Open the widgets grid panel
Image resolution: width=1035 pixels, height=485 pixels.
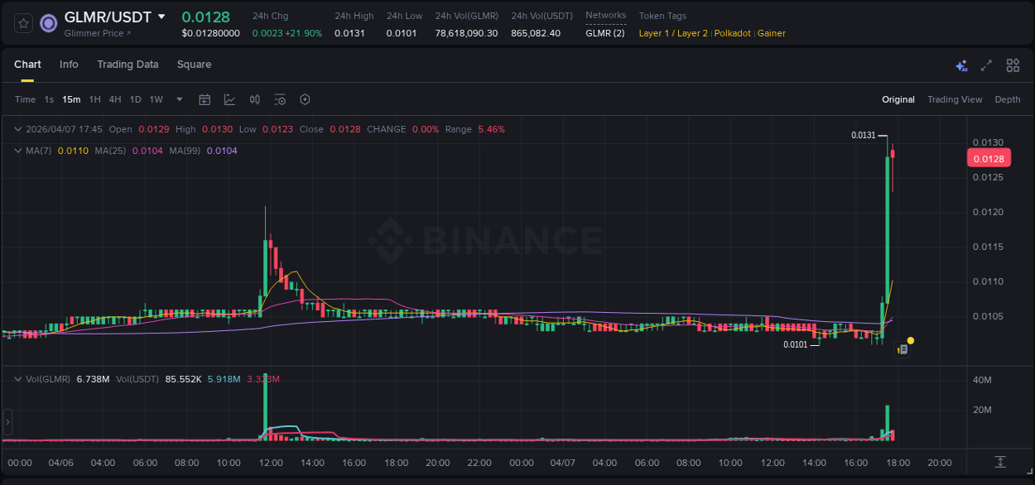click(1013, 65)
